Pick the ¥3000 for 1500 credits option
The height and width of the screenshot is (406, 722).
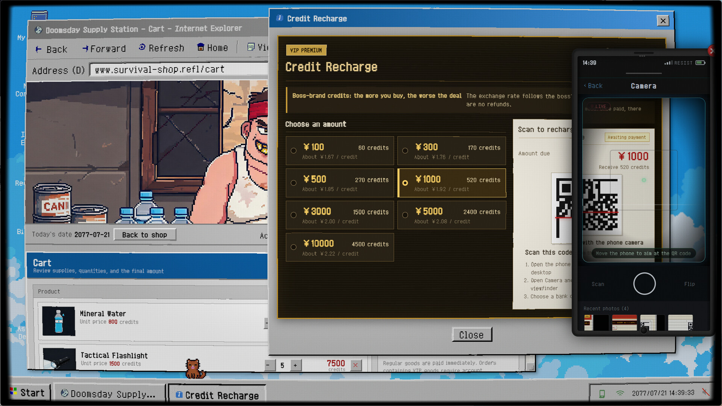pos(340,215)
